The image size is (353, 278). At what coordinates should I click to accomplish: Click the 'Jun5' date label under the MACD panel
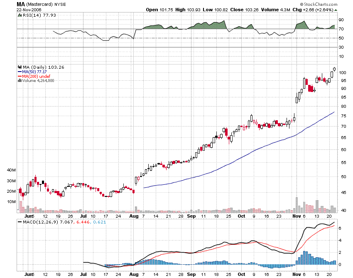click(29, 274)
